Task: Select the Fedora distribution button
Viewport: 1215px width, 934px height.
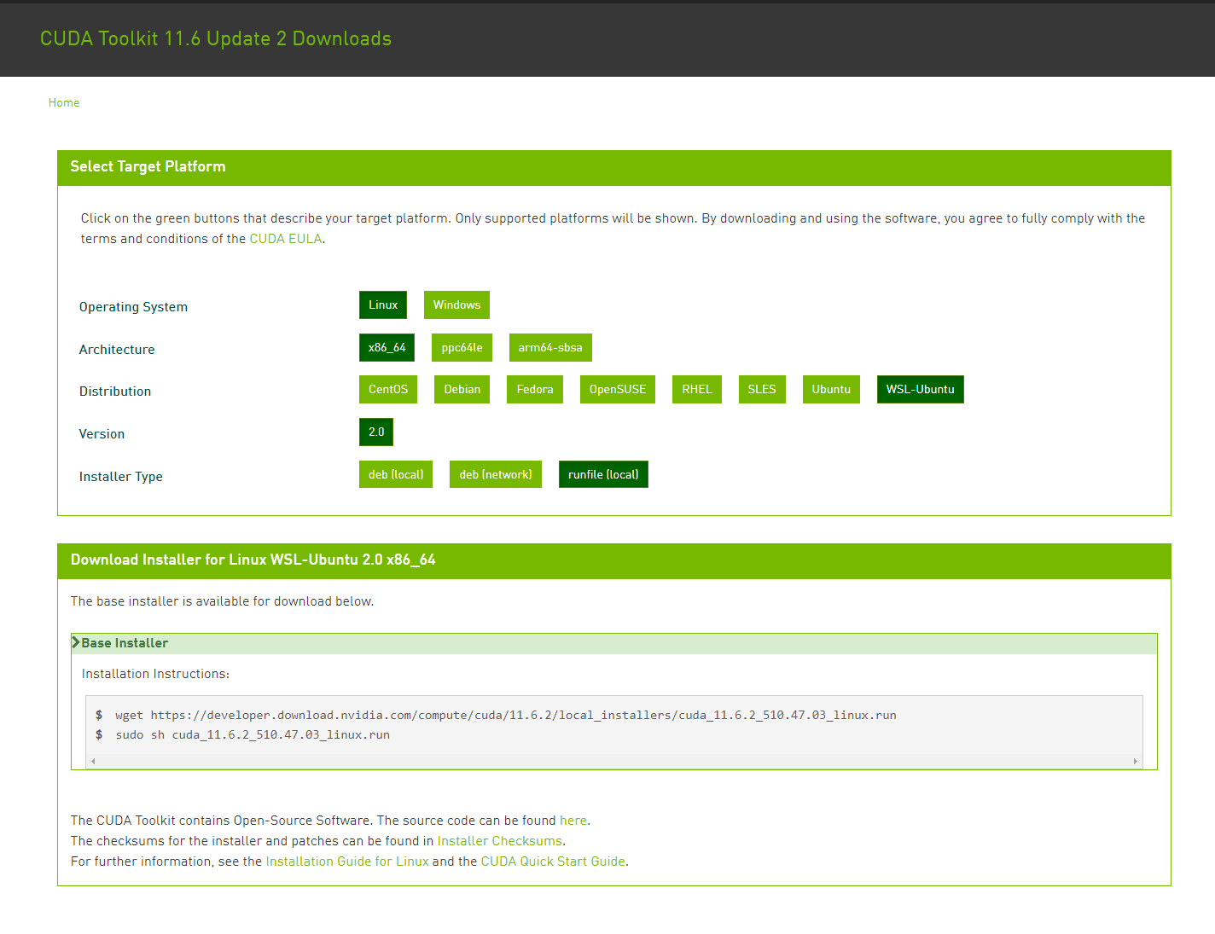Action: coord(534,389)
